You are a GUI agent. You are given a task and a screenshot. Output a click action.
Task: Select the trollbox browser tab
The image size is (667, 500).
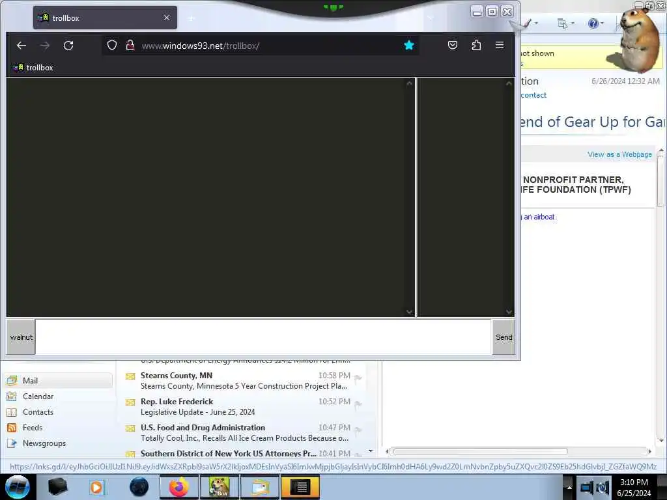coord(105,18)
